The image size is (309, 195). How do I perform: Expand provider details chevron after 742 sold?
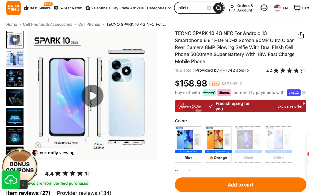click(248, 71)
